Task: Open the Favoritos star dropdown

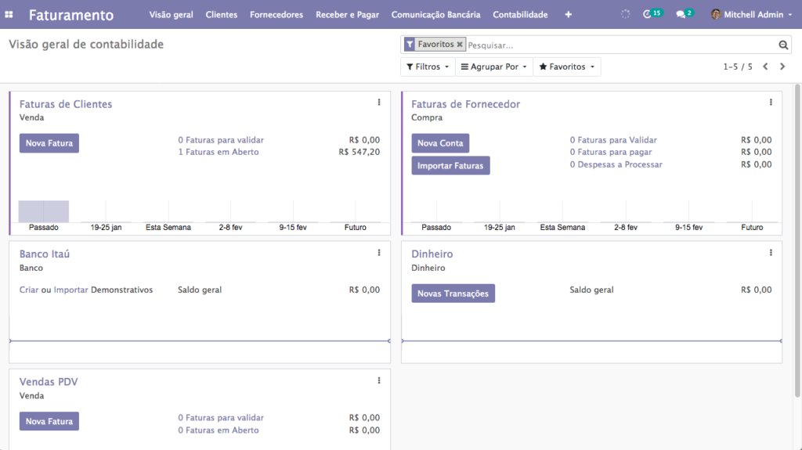Action: point(567,67)
